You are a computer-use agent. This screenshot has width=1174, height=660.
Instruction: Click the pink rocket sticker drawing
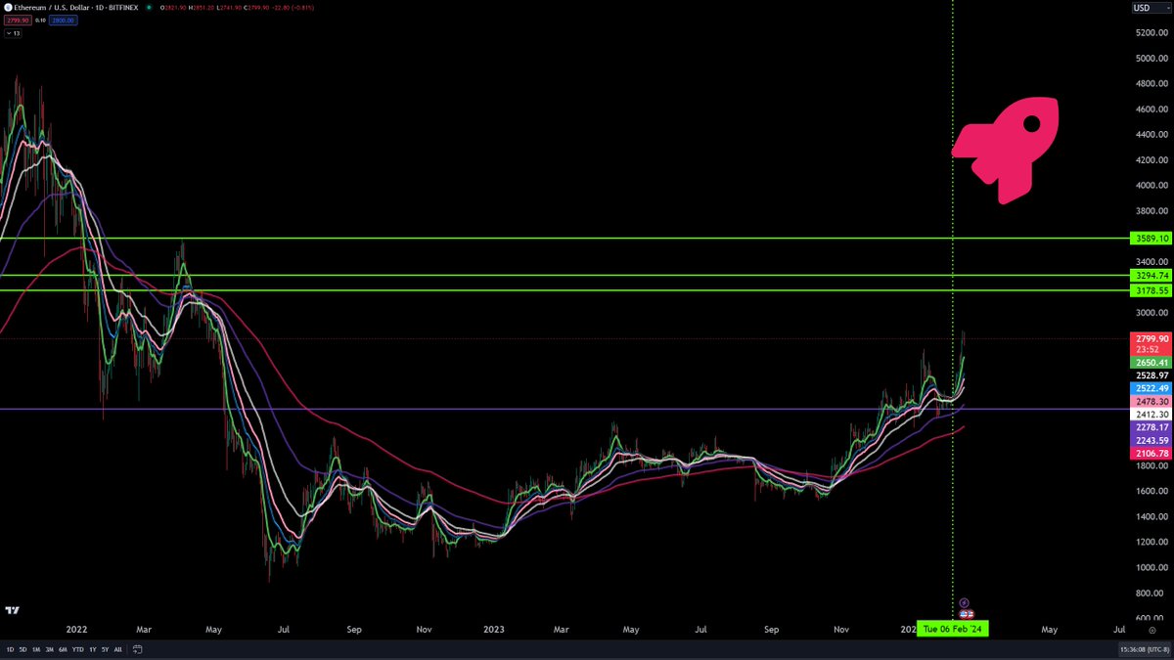point(1006,149)
